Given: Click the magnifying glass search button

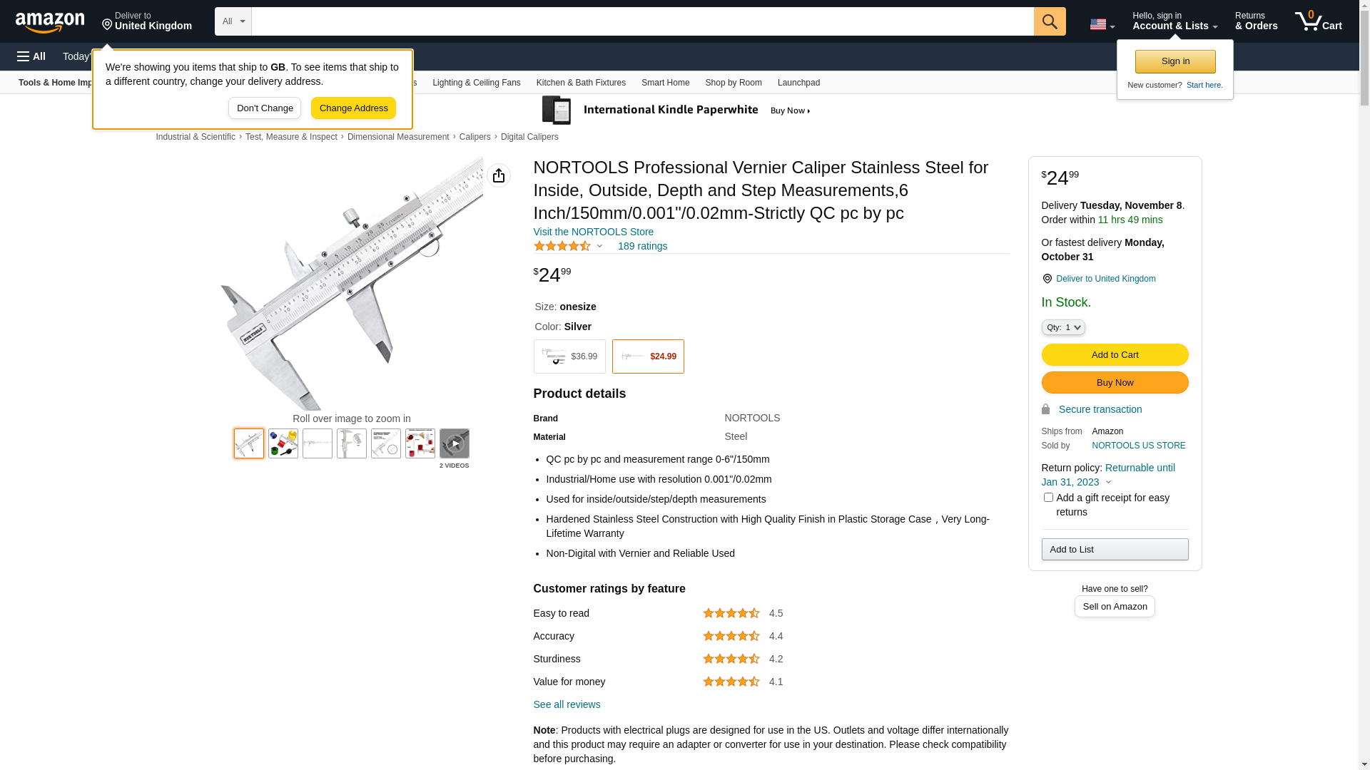Looking at the screenshot, I should tap(1049, 21).
